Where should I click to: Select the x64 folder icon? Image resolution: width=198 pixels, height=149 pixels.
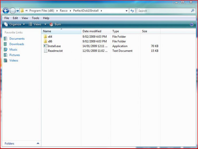point(45,36)
